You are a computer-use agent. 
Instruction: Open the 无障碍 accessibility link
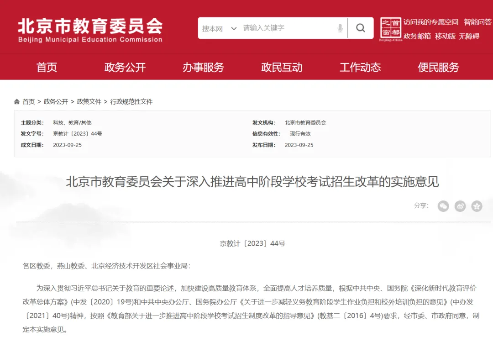pos(469,36)
